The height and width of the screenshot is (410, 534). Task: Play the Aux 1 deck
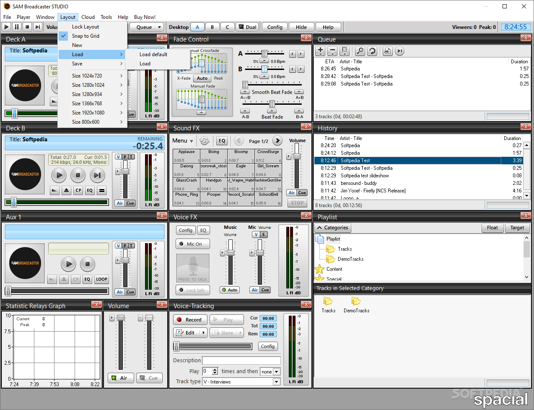68,264
